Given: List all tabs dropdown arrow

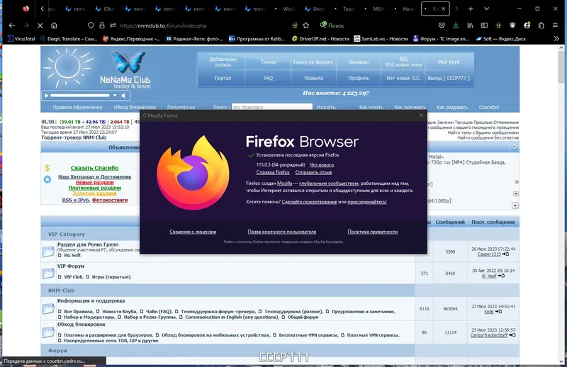Looking at the screenshot, I should coord(486,9).
